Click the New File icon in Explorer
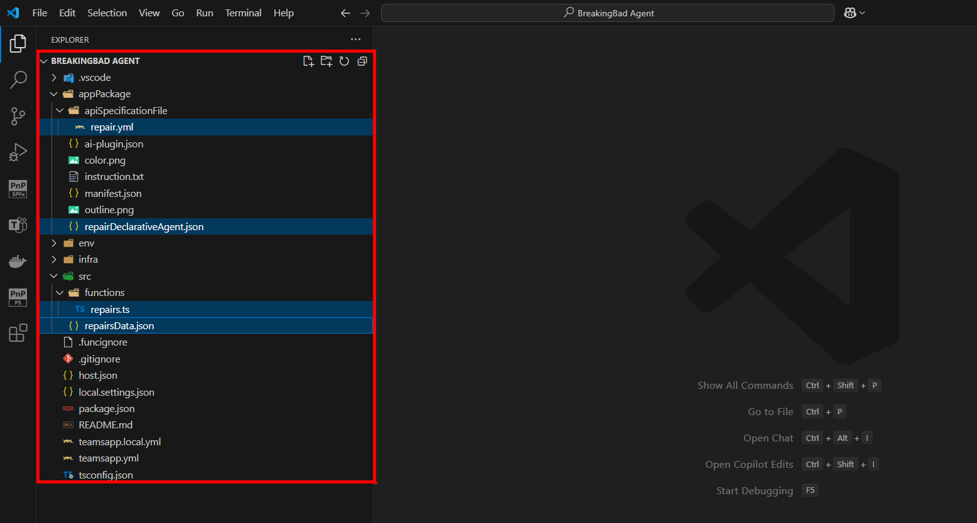The height and width of the screenshot is (523, 977). [x=308, y=61]
